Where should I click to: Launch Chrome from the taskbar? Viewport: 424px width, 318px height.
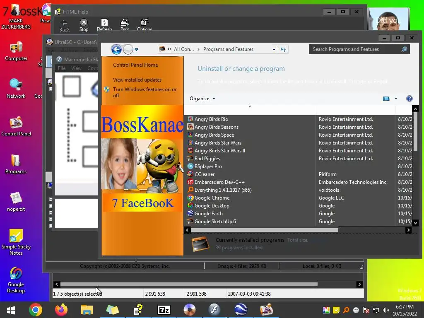36,310
